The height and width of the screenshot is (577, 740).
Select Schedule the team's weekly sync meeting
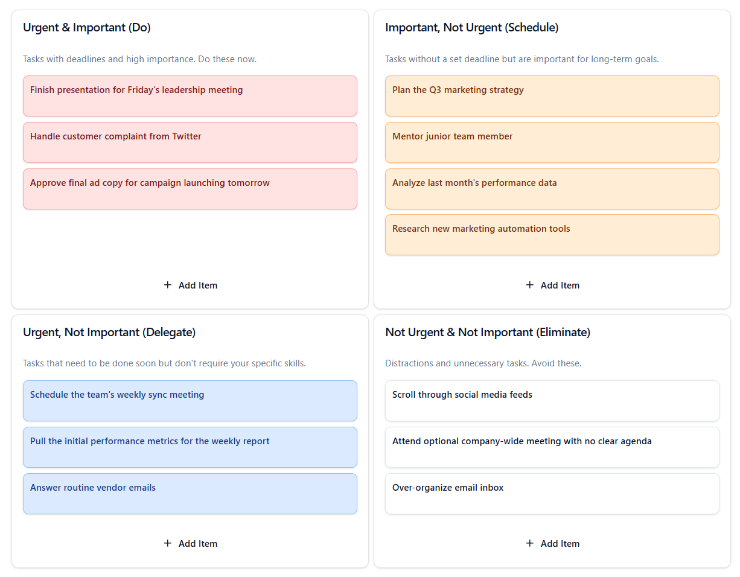tap(190, 401)
